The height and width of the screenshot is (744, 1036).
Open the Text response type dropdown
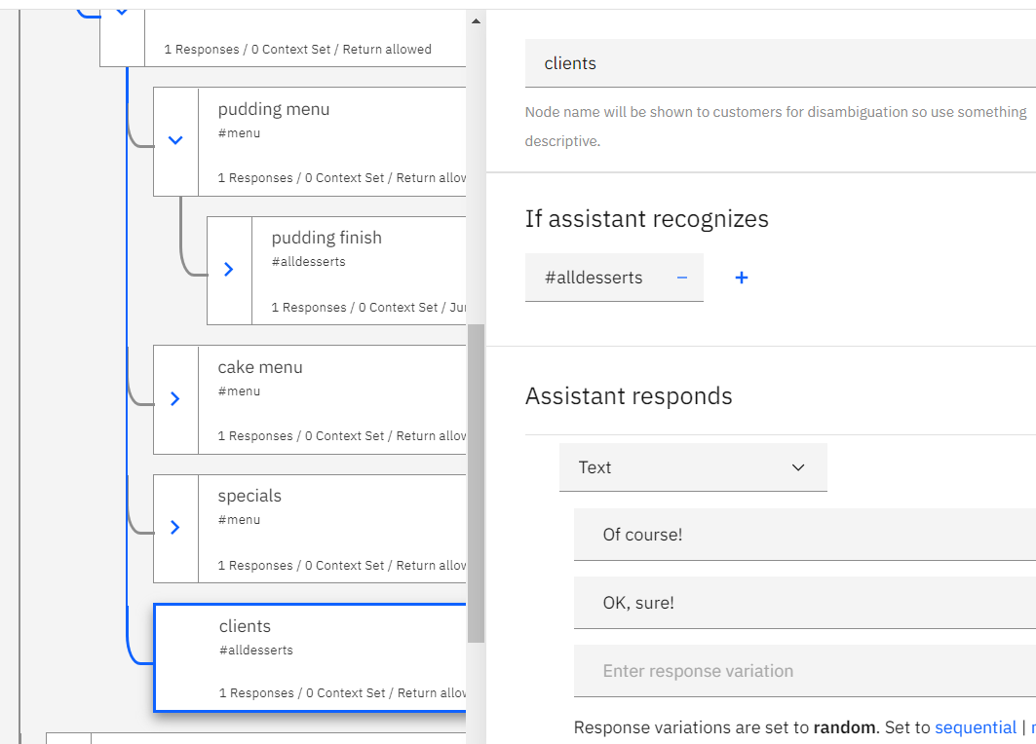(693, 467)
